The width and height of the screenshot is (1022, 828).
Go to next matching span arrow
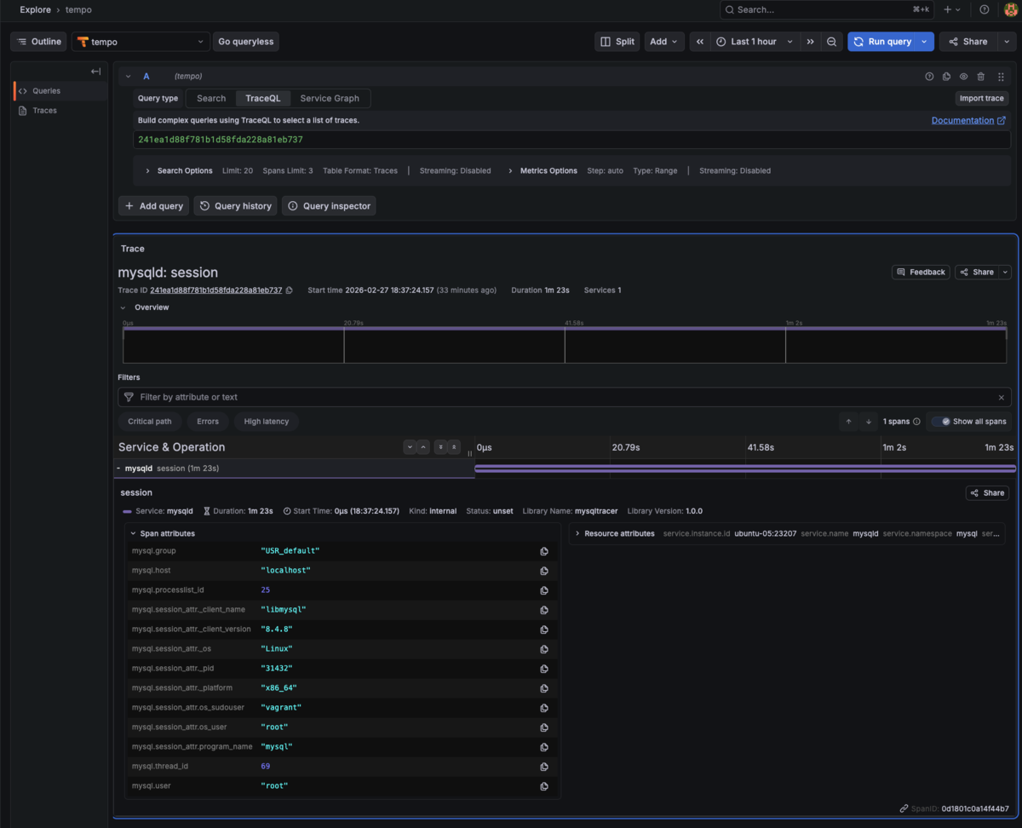point(868,422)
